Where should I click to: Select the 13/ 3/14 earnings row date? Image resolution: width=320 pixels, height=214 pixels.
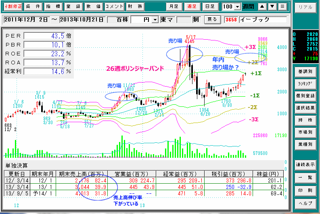click(17, 187)
